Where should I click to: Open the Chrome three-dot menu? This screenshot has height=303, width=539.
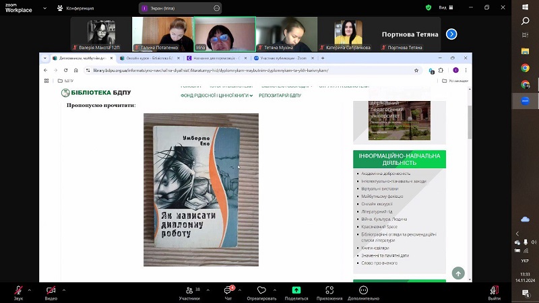coord(466,71)
